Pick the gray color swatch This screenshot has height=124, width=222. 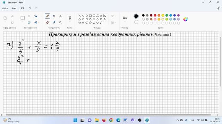coord(147,15)
